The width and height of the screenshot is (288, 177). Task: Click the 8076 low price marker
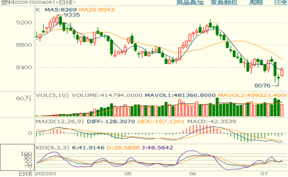[x=266, y=85]
